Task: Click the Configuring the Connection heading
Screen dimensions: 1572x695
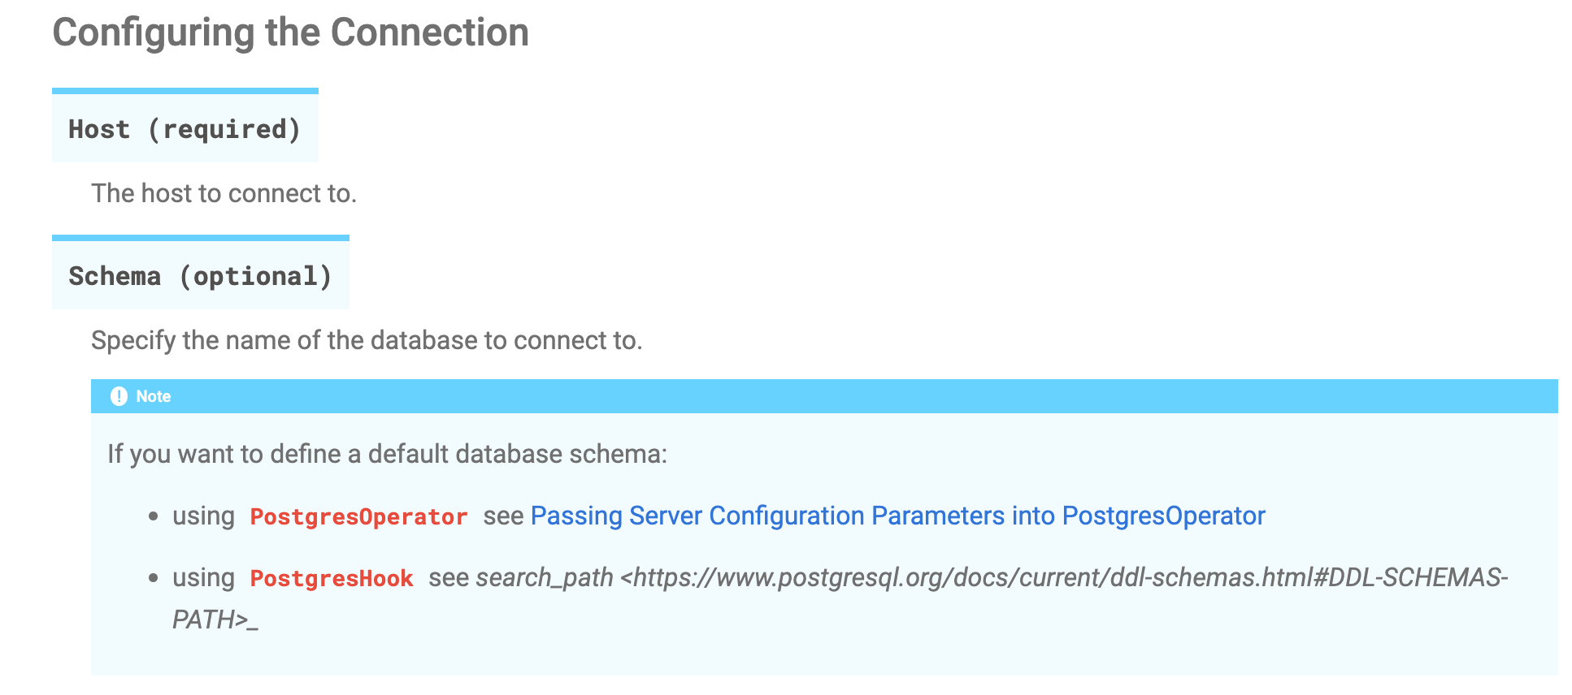Action: coord(291,33)
